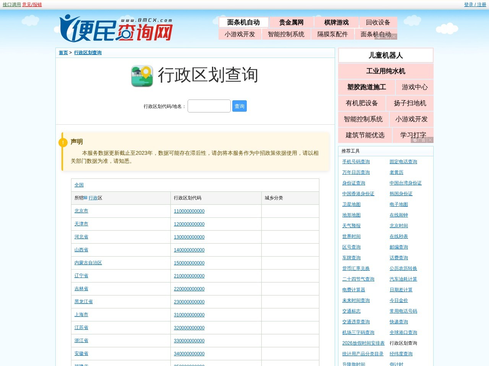Open 江苏省 row link
Viewport: 489px width, 366px height.
(x=81, y=327)
